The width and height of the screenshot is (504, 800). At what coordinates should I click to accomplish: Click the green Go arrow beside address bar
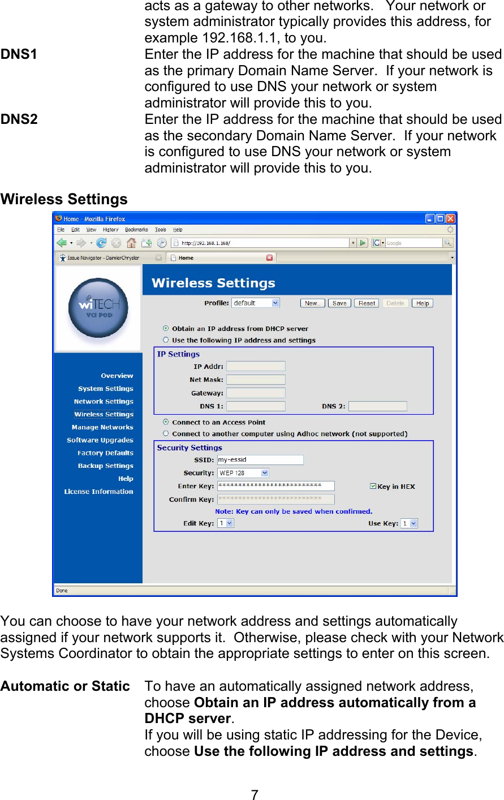[x=363, y=243]
